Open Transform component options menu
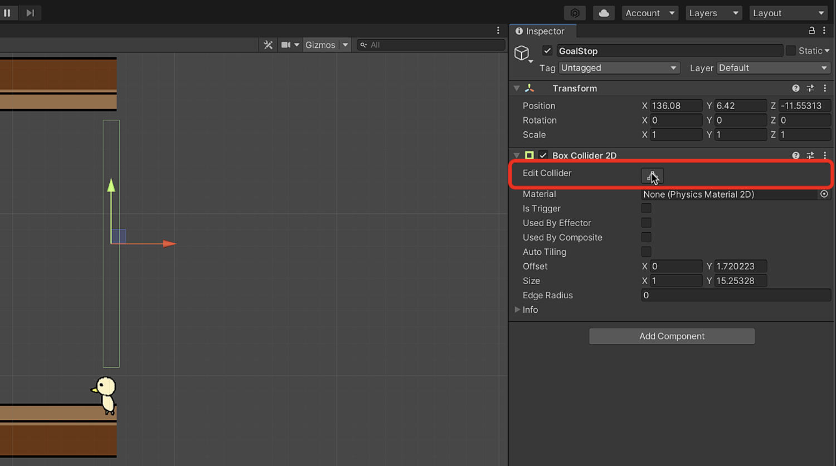 point(825,88)
